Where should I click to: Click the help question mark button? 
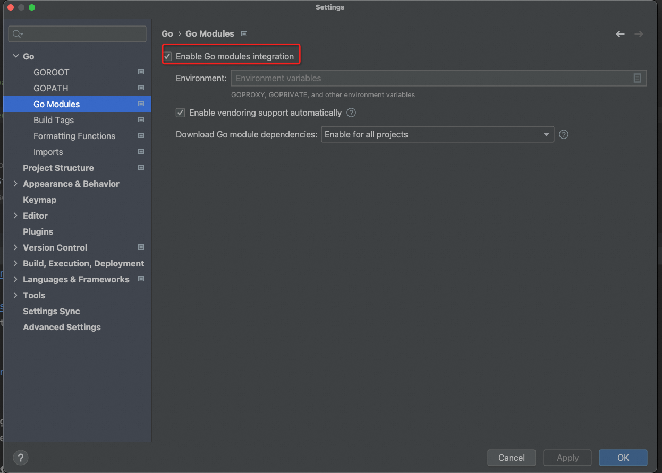(x=21, y=458)
